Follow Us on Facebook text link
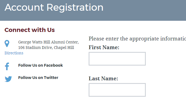Screen dimensions: 186x100 click(x=40, y=65)
